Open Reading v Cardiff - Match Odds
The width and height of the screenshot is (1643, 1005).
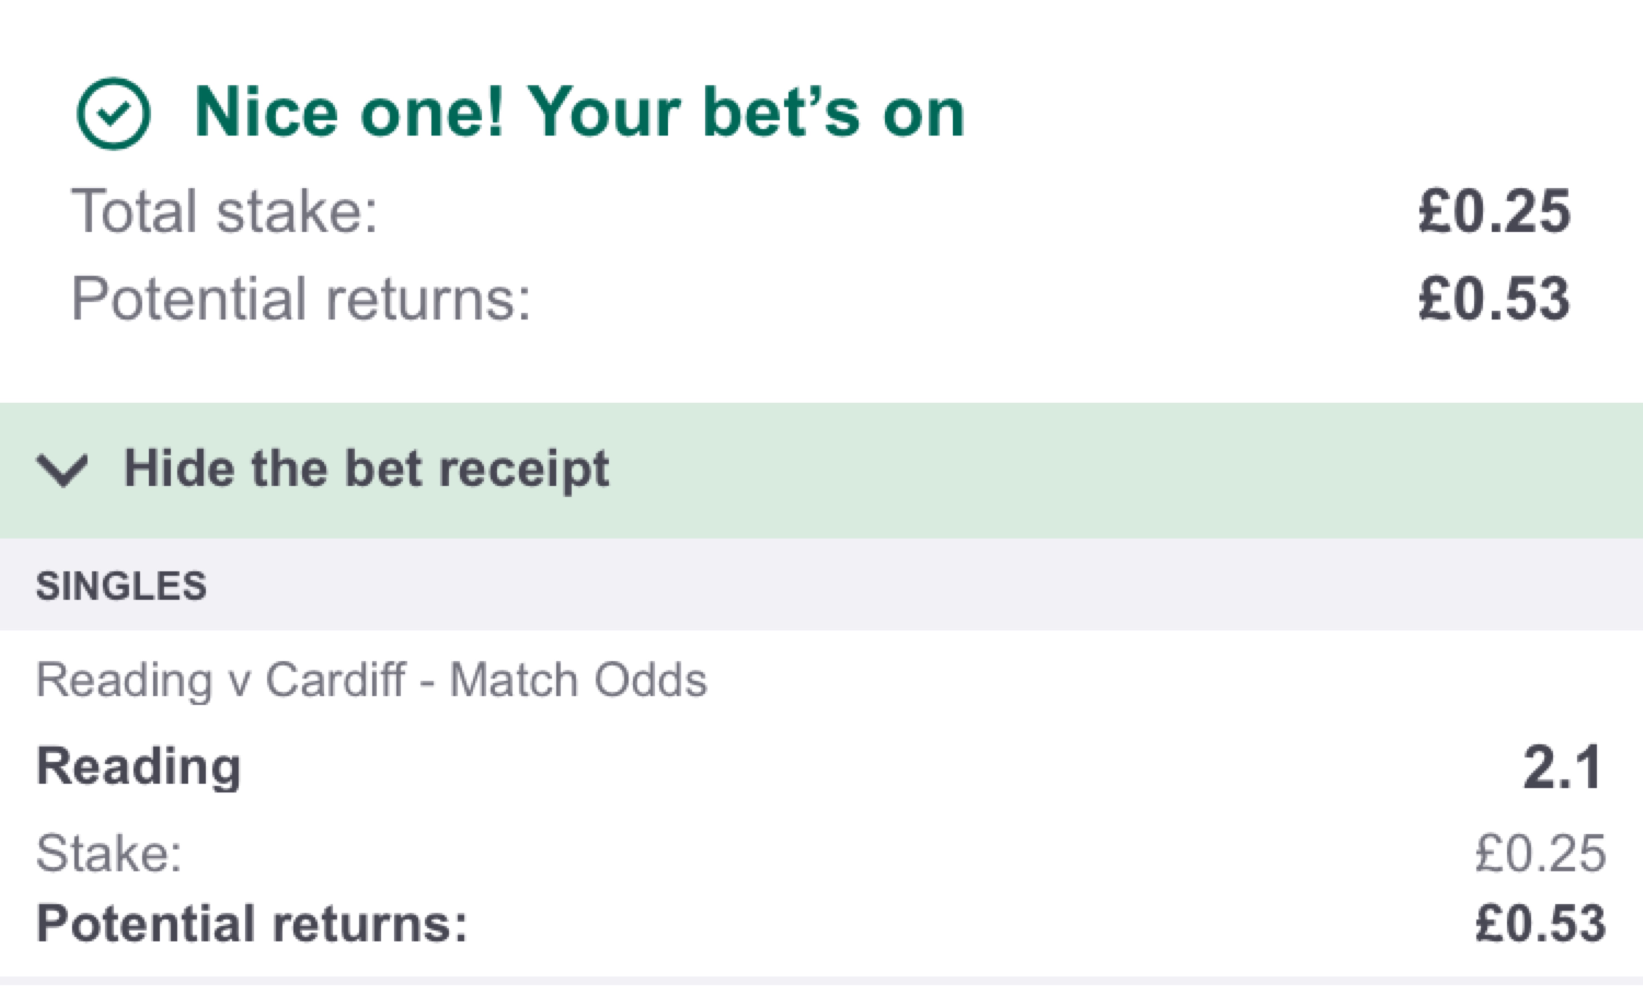click(371, 680)
